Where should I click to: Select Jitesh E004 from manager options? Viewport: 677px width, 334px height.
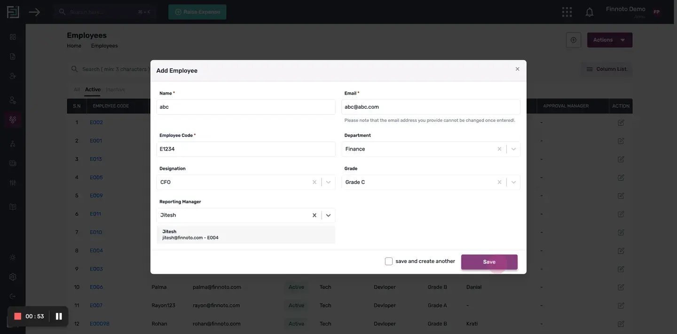(x=246, y=235)
